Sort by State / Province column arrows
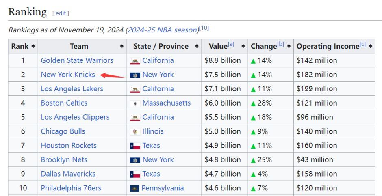382x196 pixels. tap(197, 46)
